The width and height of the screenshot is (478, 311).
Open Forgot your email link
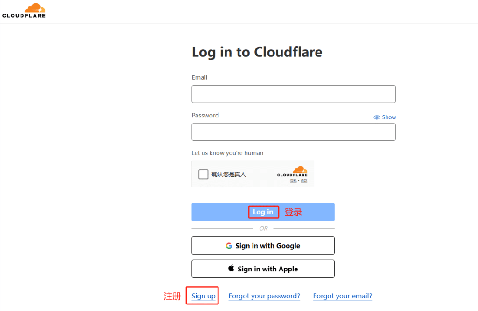343,296
